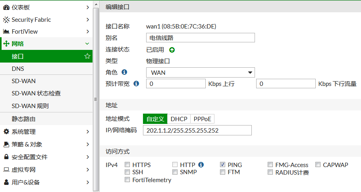
Task: Tick the SSH access checkbox
Action: (127, 172)
